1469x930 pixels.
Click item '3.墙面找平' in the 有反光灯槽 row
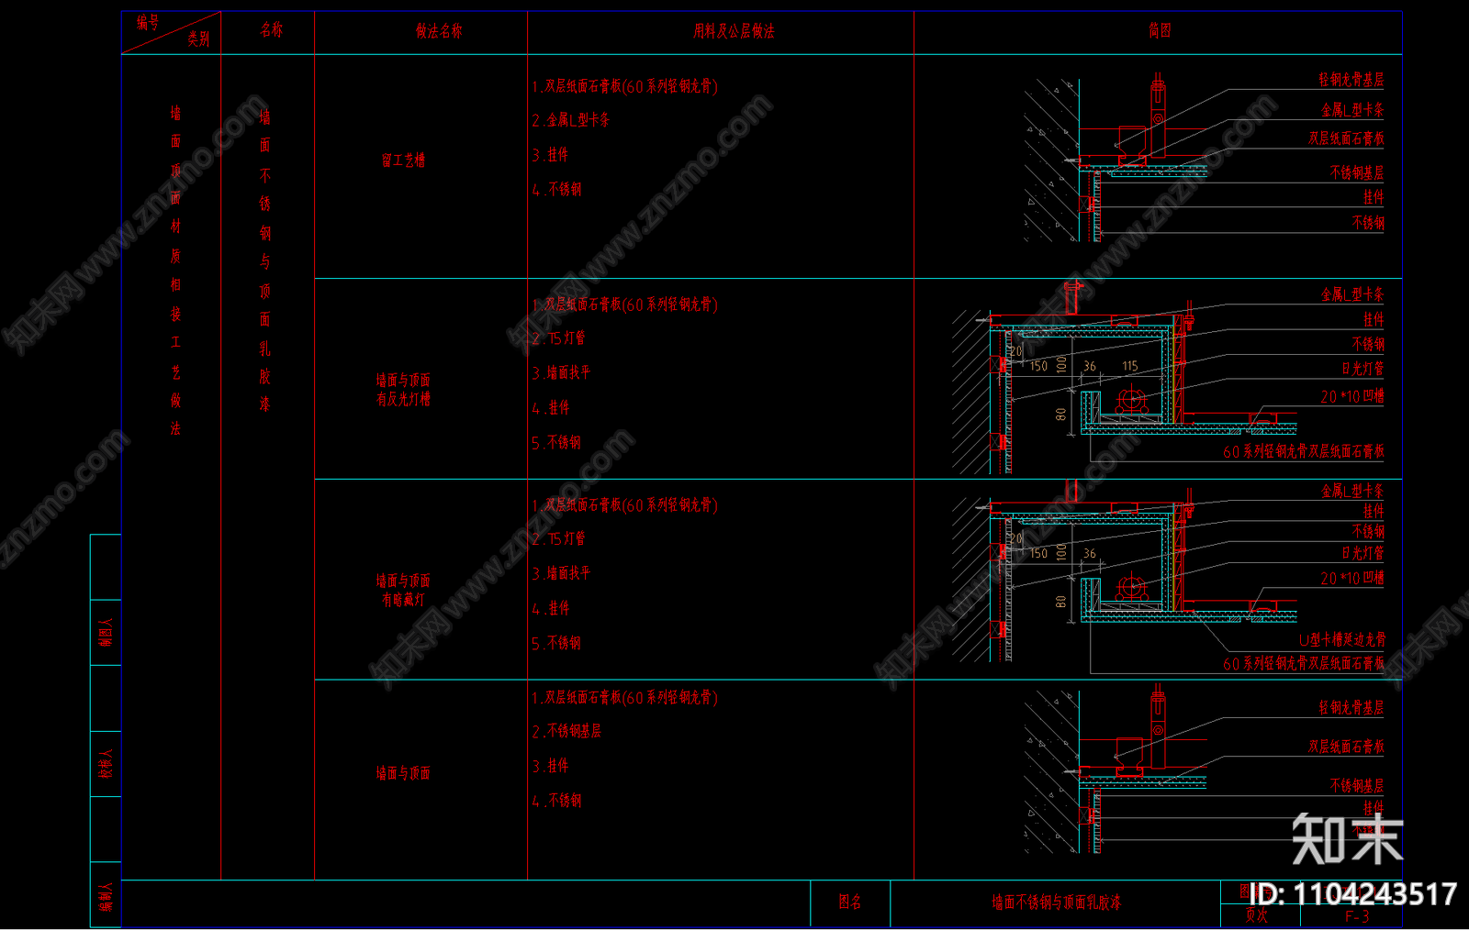[561, 372]
